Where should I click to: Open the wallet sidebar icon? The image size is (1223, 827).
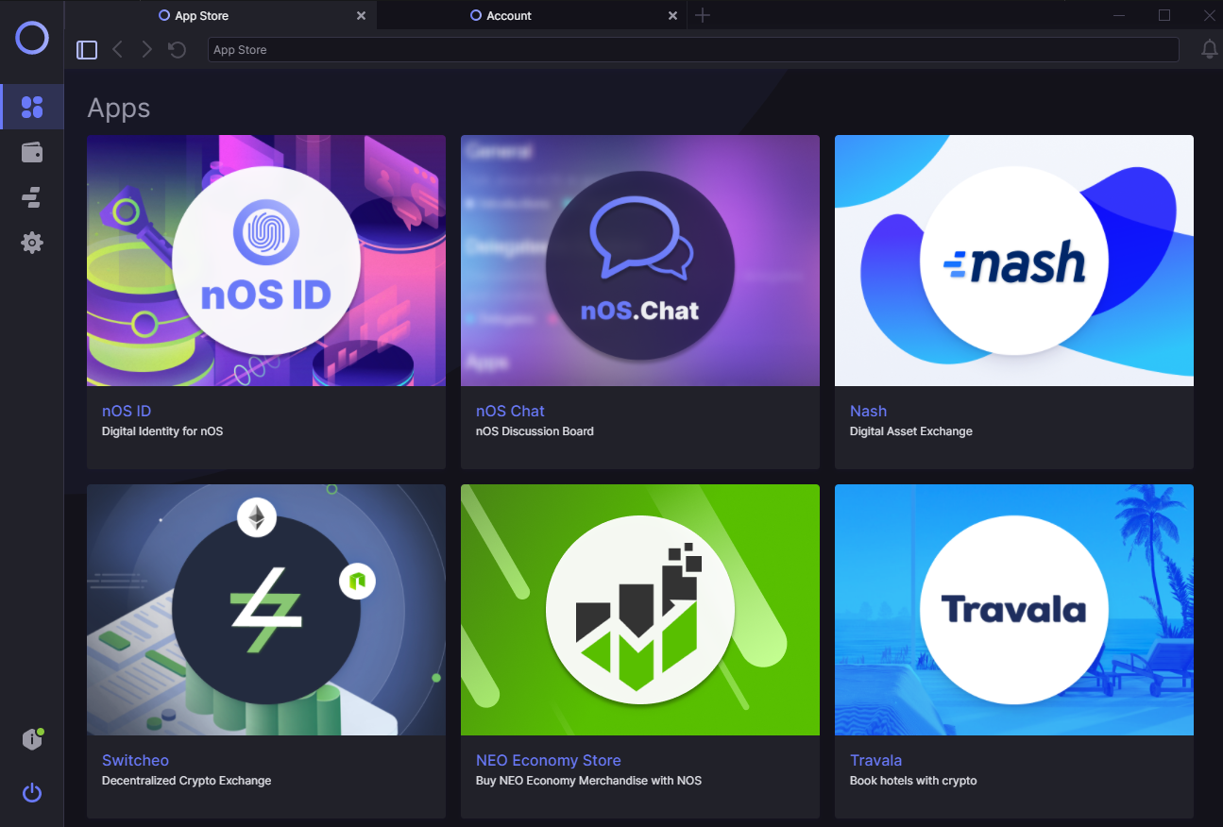click(x=32, y=152)
